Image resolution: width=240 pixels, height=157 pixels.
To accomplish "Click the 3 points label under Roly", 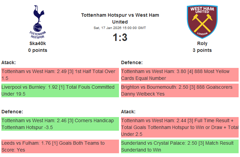I will pos(202,50).
